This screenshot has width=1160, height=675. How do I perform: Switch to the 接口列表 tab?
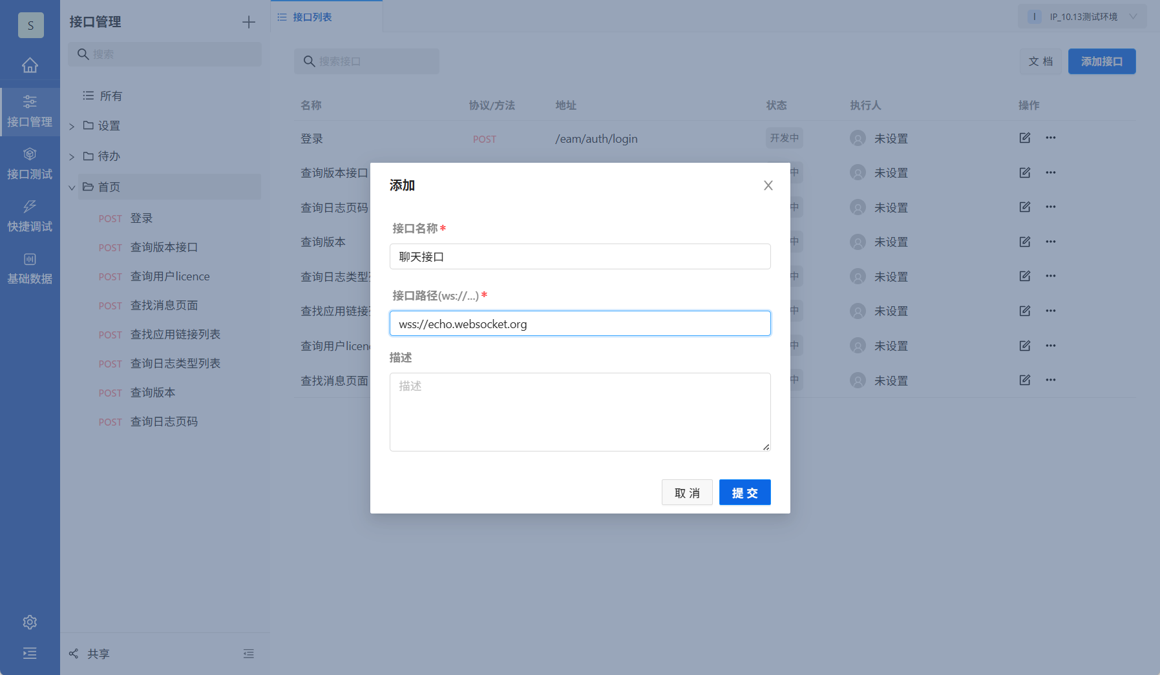click(312, 17)
